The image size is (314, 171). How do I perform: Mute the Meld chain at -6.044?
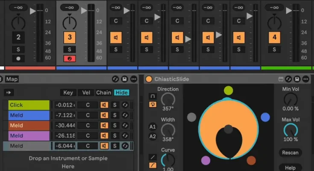(x=104, y=146)
